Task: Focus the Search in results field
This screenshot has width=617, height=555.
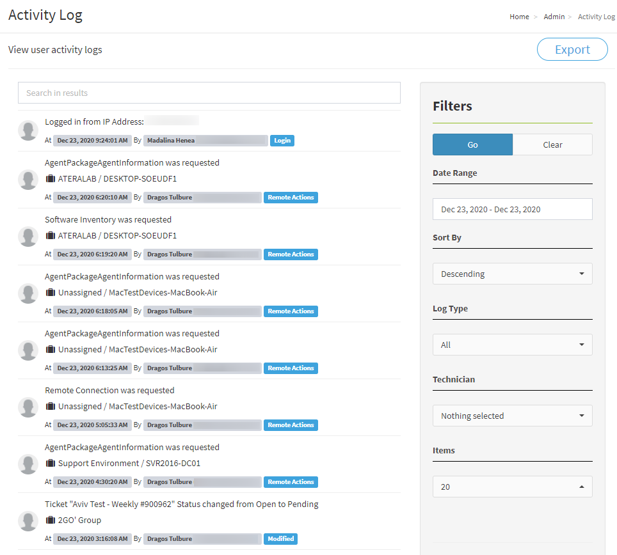Action: coord(209,93)
